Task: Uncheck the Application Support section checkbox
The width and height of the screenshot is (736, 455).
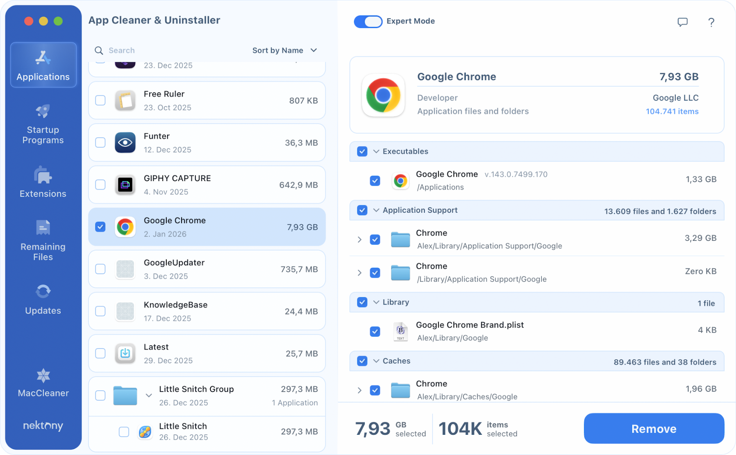Action: (362, 210)
